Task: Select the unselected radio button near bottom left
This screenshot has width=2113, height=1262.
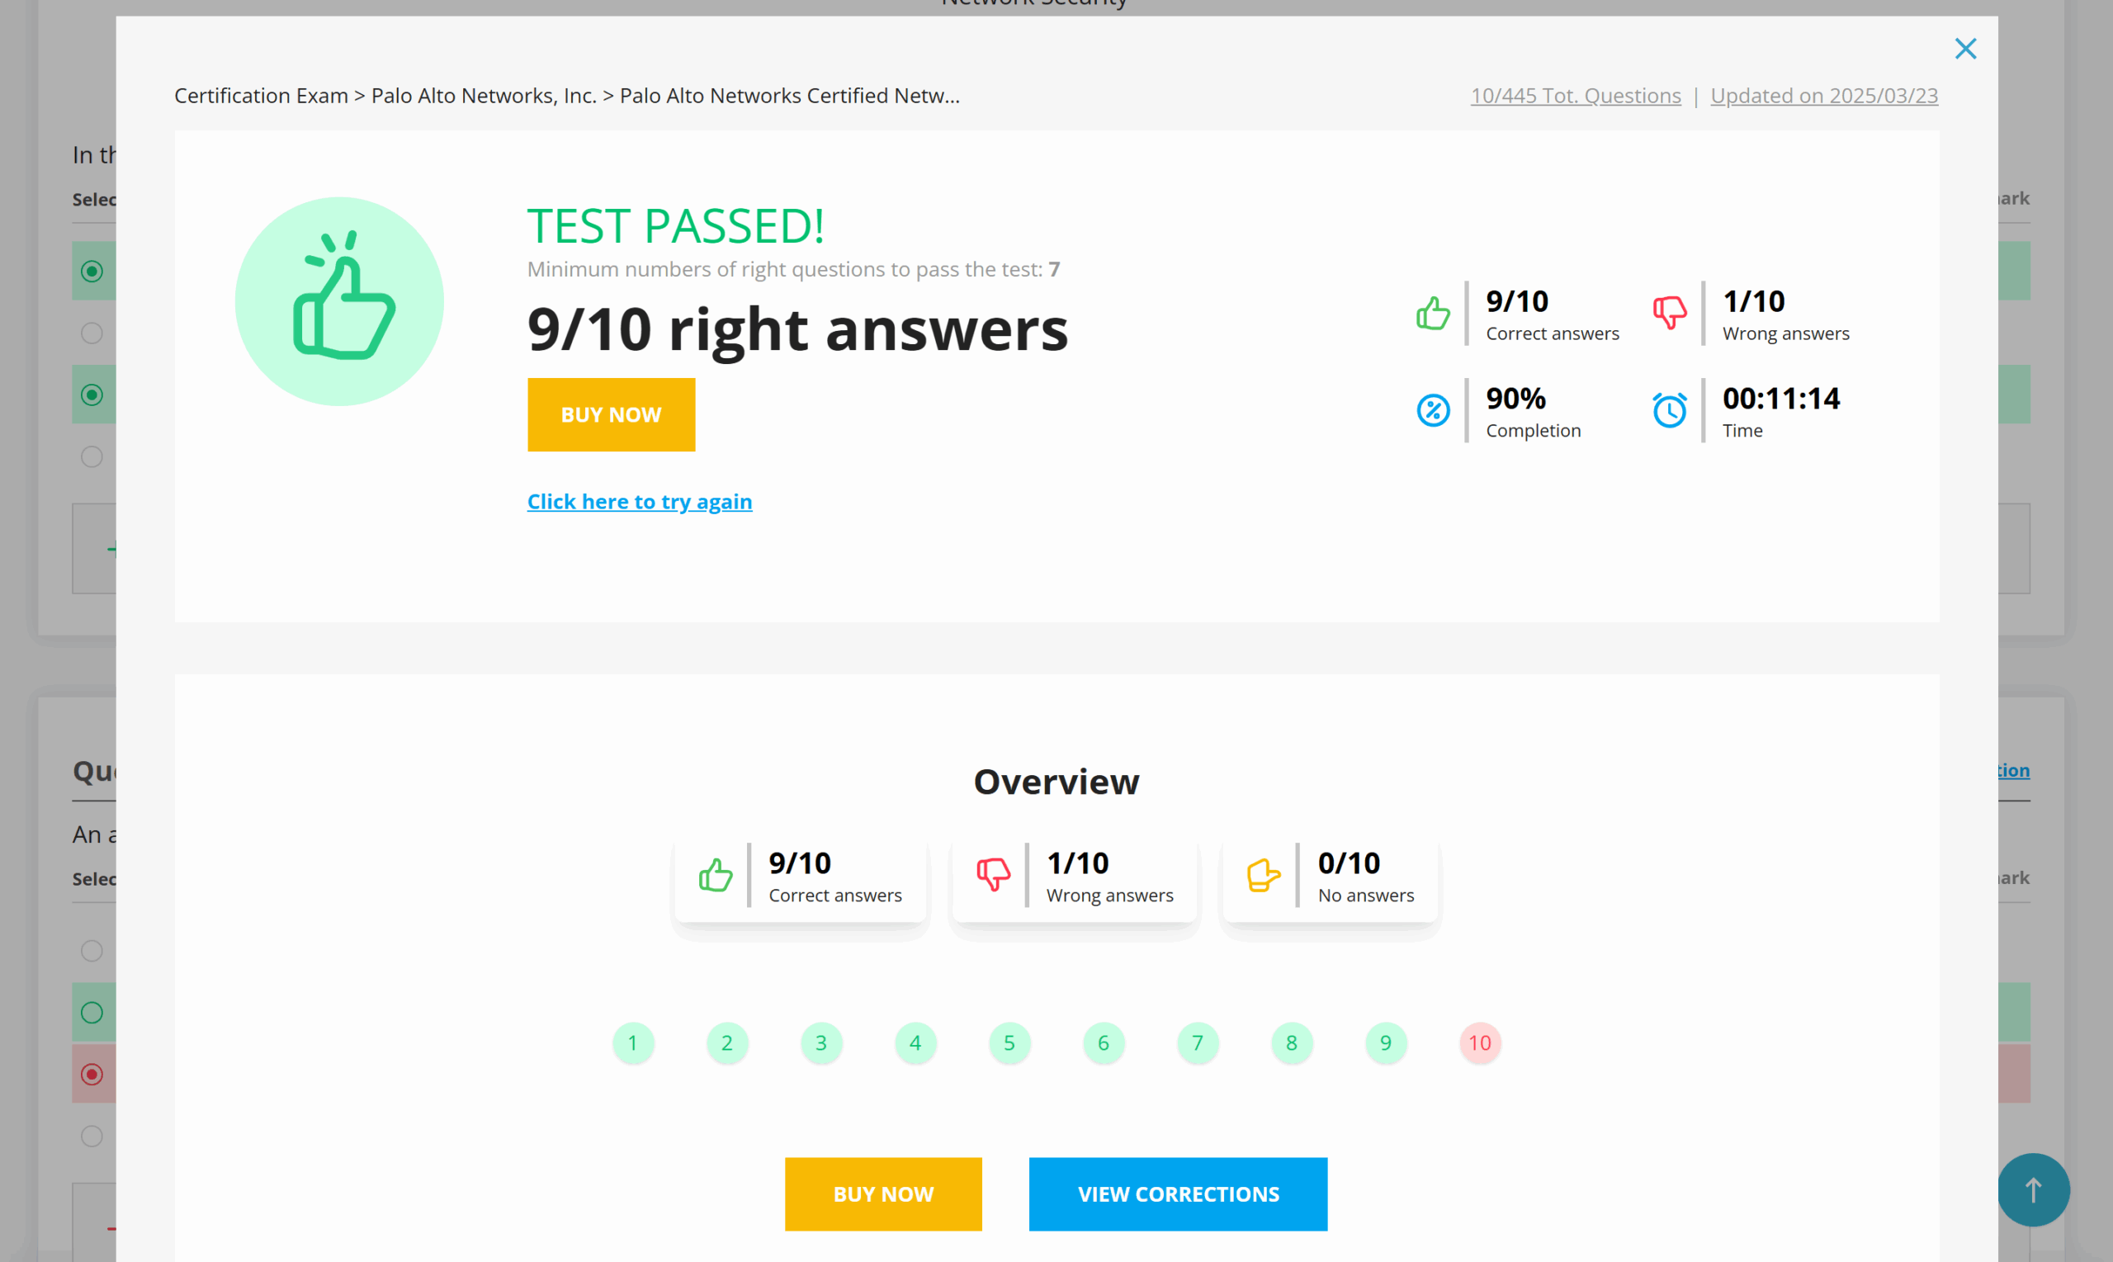Action: point(92,1137)
